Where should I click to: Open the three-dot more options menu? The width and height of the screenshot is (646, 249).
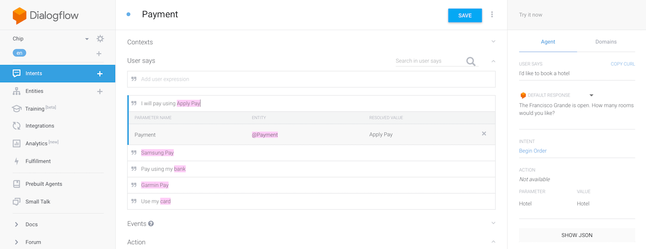pyautogui.click(x=492, y=15)
